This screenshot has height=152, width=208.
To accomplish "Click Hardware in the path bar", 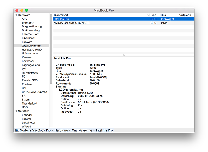I will pos(61,130).
